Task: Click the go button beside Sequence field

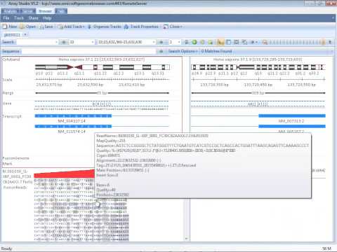Action: point(161,51)
